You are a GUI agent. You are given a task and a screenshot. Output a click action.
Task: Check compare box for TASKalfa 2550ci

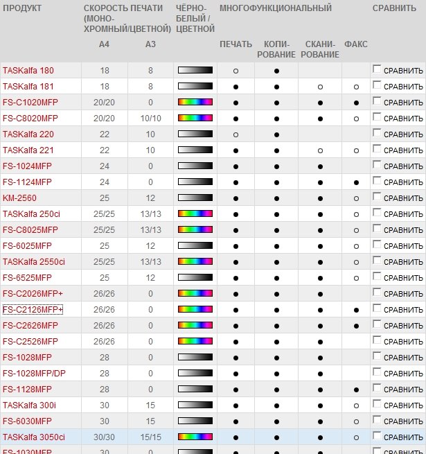tap(377, 260)
